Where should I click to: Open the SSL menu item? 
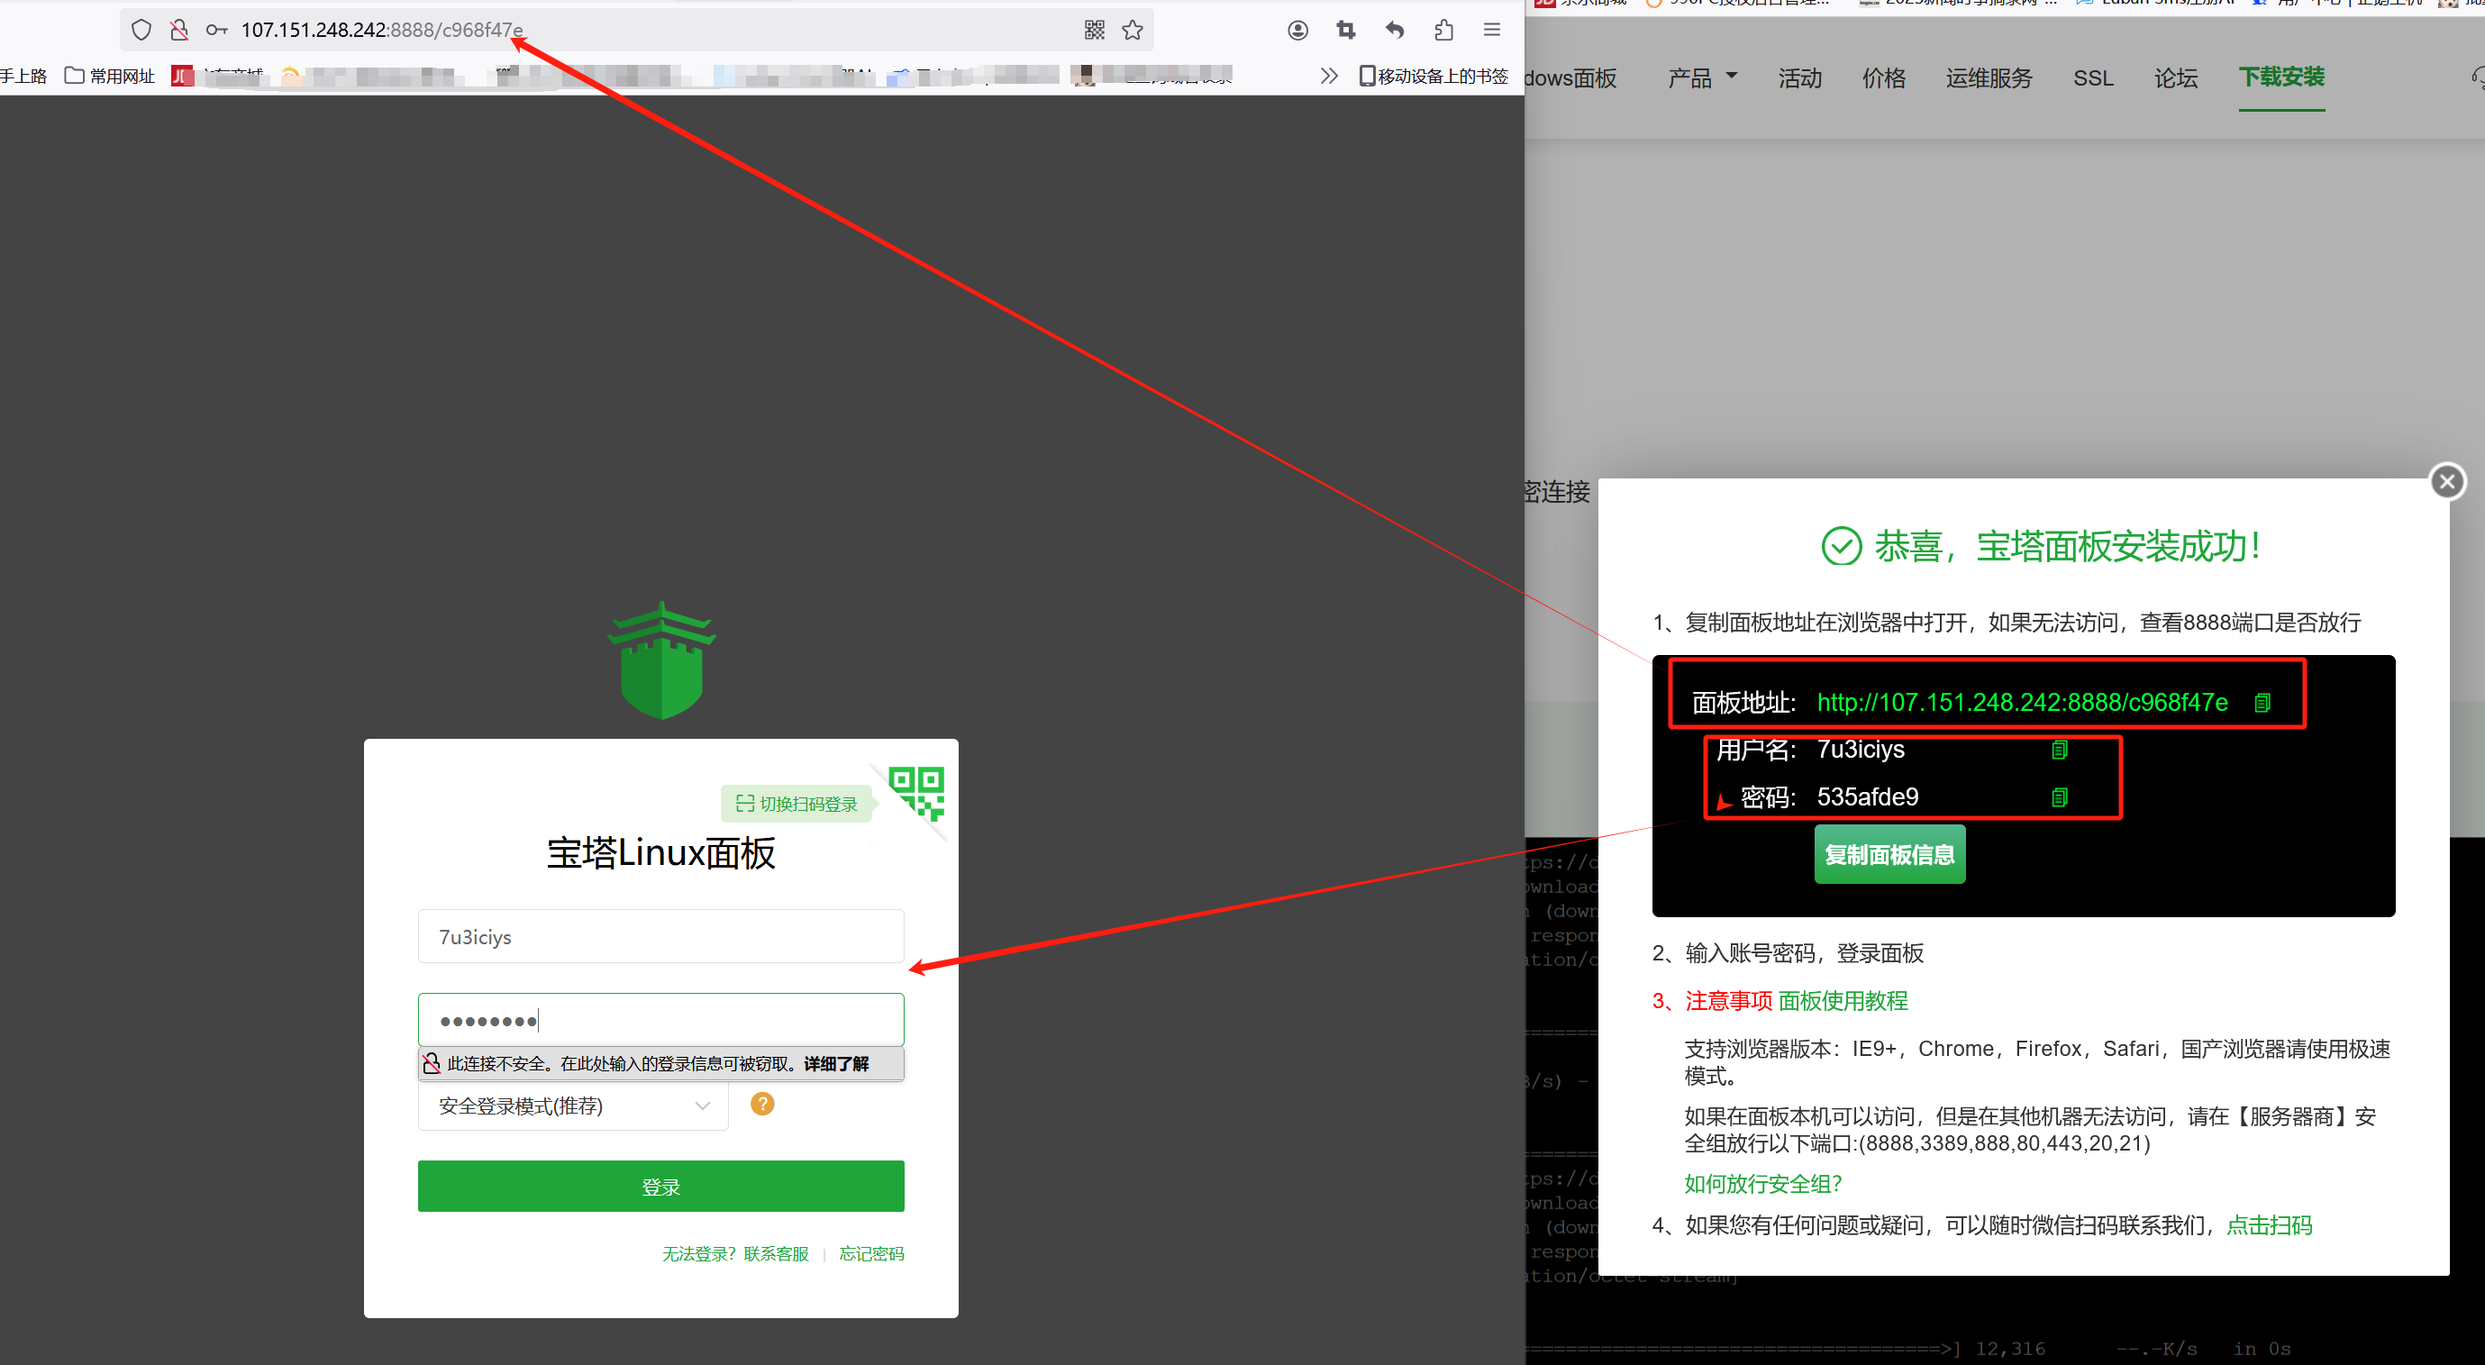[2093, 77]
